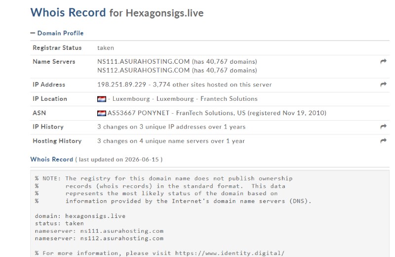The image size is (395, 257).
Task: Select the 'Whois Record for Hexagonsigs.live' page title
Action: [117, 13]
